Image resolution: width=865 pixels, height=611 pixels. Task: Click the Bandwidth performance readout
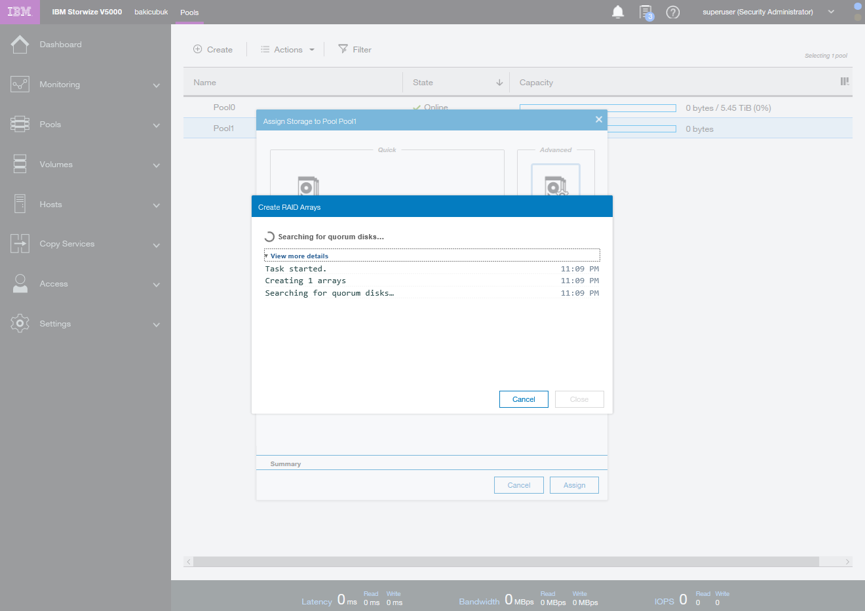pyautogui.click(x=528, y=599)
